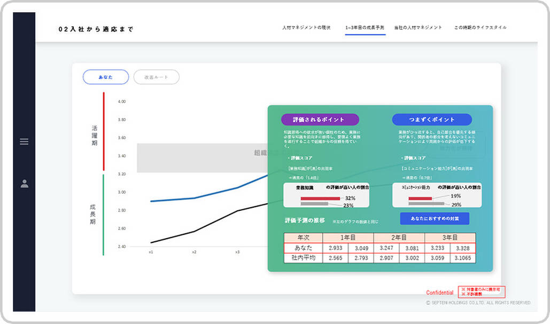
Task: Click the x1 axis label
Action: [x=151, y=252]
